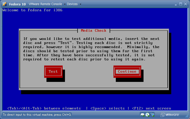Click the network adapter status icon
Image resolution: width=190 pixels, height=119 pixels.
[x=152, y=115]
